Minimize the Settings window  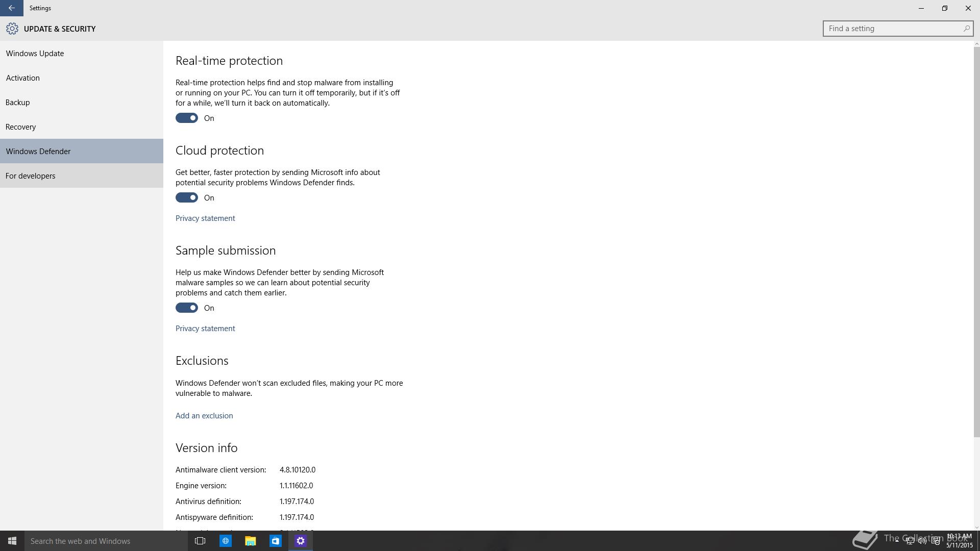(x=921, y=8)
